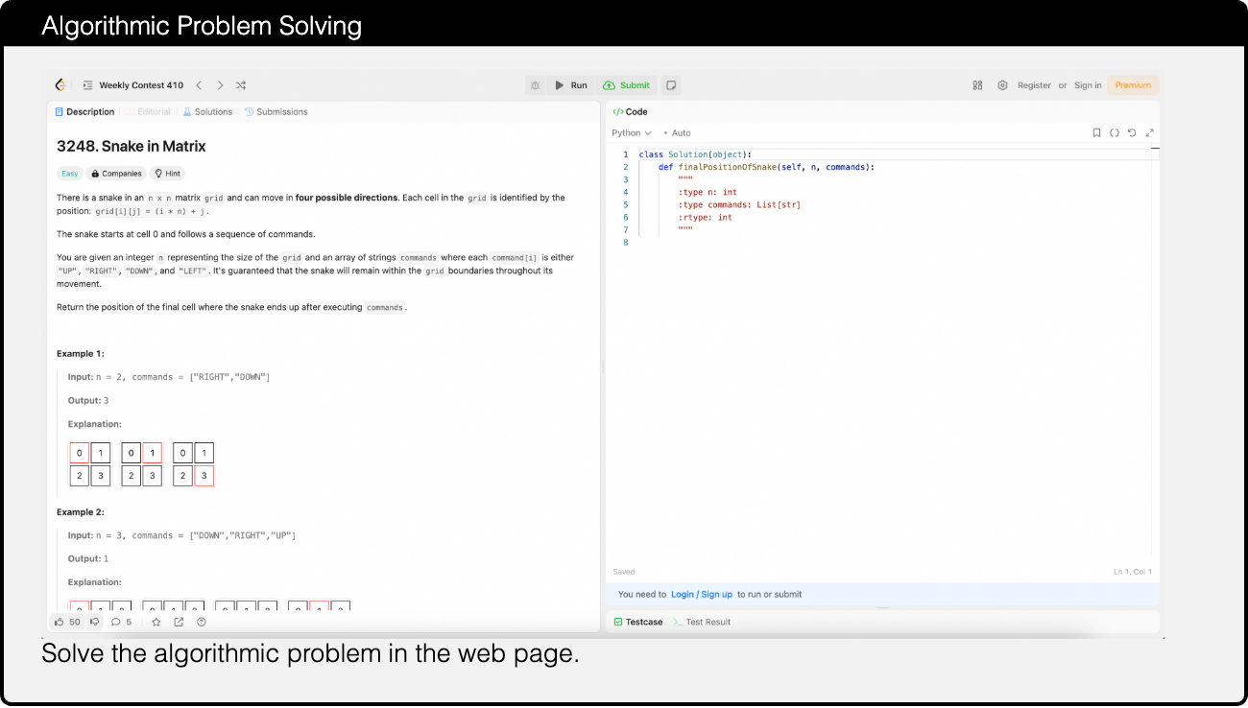The width and height of the screenshot is (1248, 708).
Task: Switch to the Editorial tab
Action: pyautogui.click(x=148, y=112)
